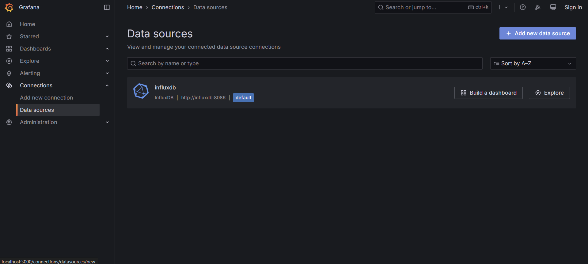Click the Starred star icon
588x264 pixels.
point(9,36)
